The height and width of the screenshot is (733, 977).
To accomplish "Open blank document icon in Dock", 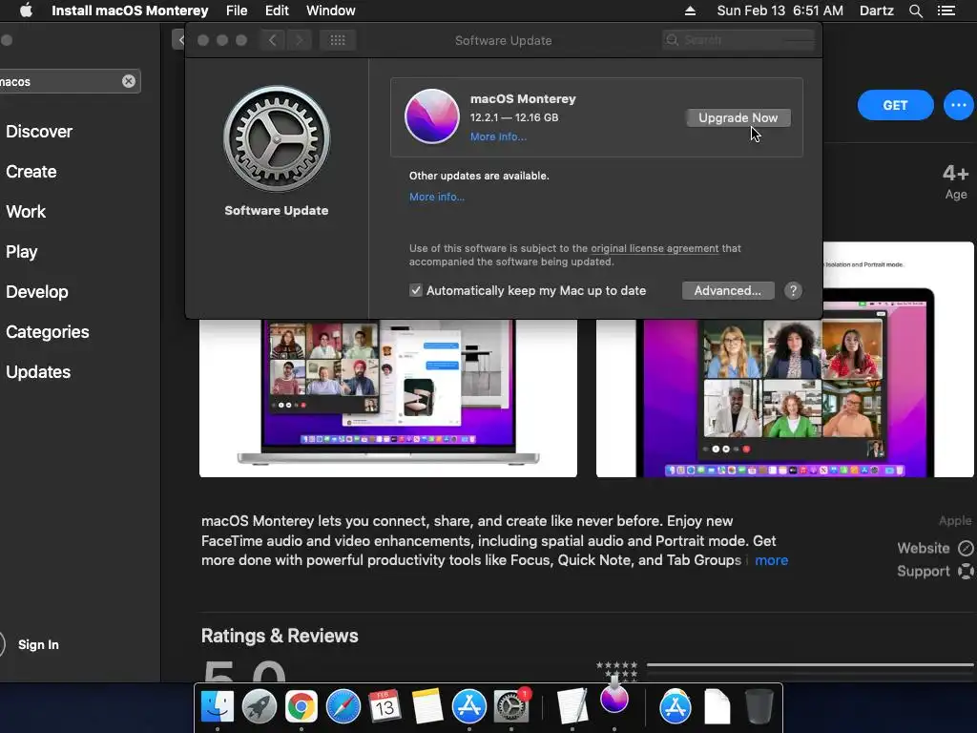I will (717, 707).
